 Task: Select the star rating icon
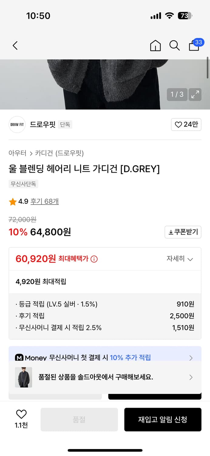click(13, 201)
